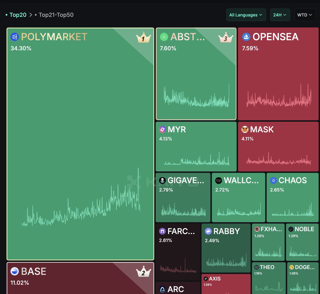Open the All Languages dropdown
The height and width of the screenshot is (294, 320).
coord(246,15)
